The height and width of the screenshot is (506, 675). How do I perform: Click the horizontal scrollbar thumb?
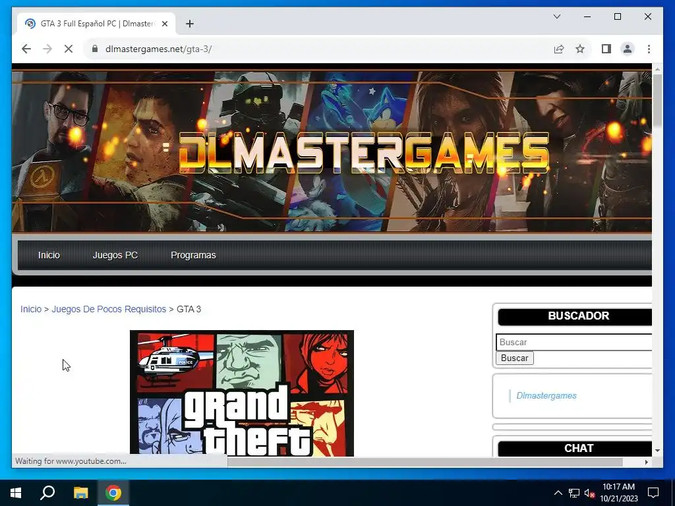pos(425,462)
